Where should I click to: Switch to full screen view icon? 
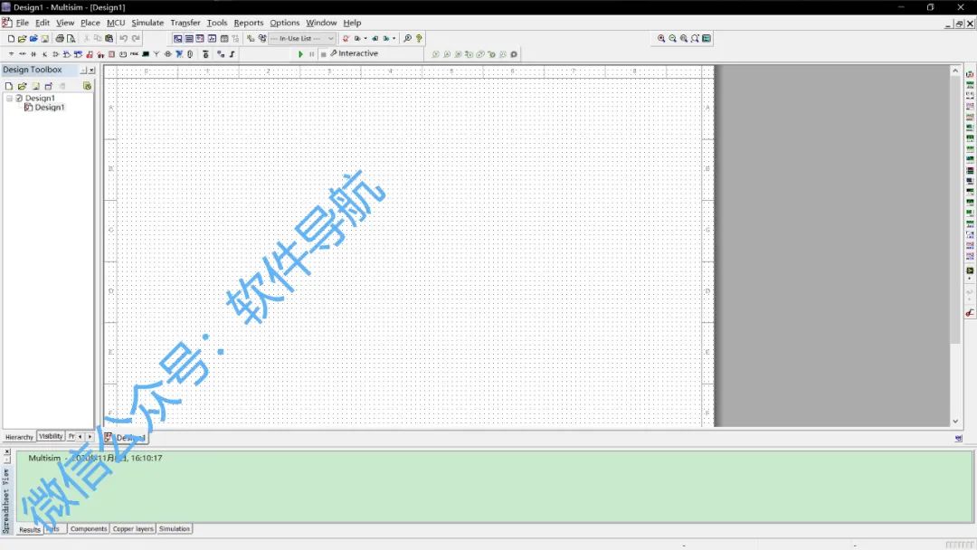pos(706,39)
